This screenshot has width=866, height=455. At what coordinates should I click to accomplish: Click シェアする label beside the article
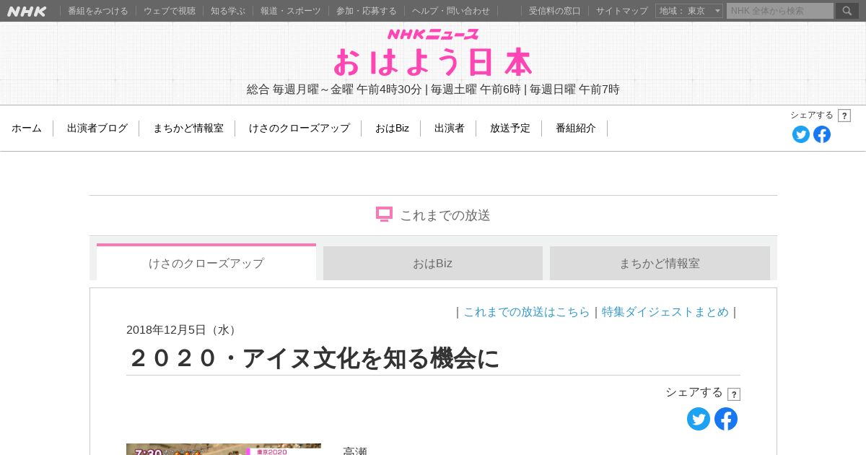click(694, 392)
